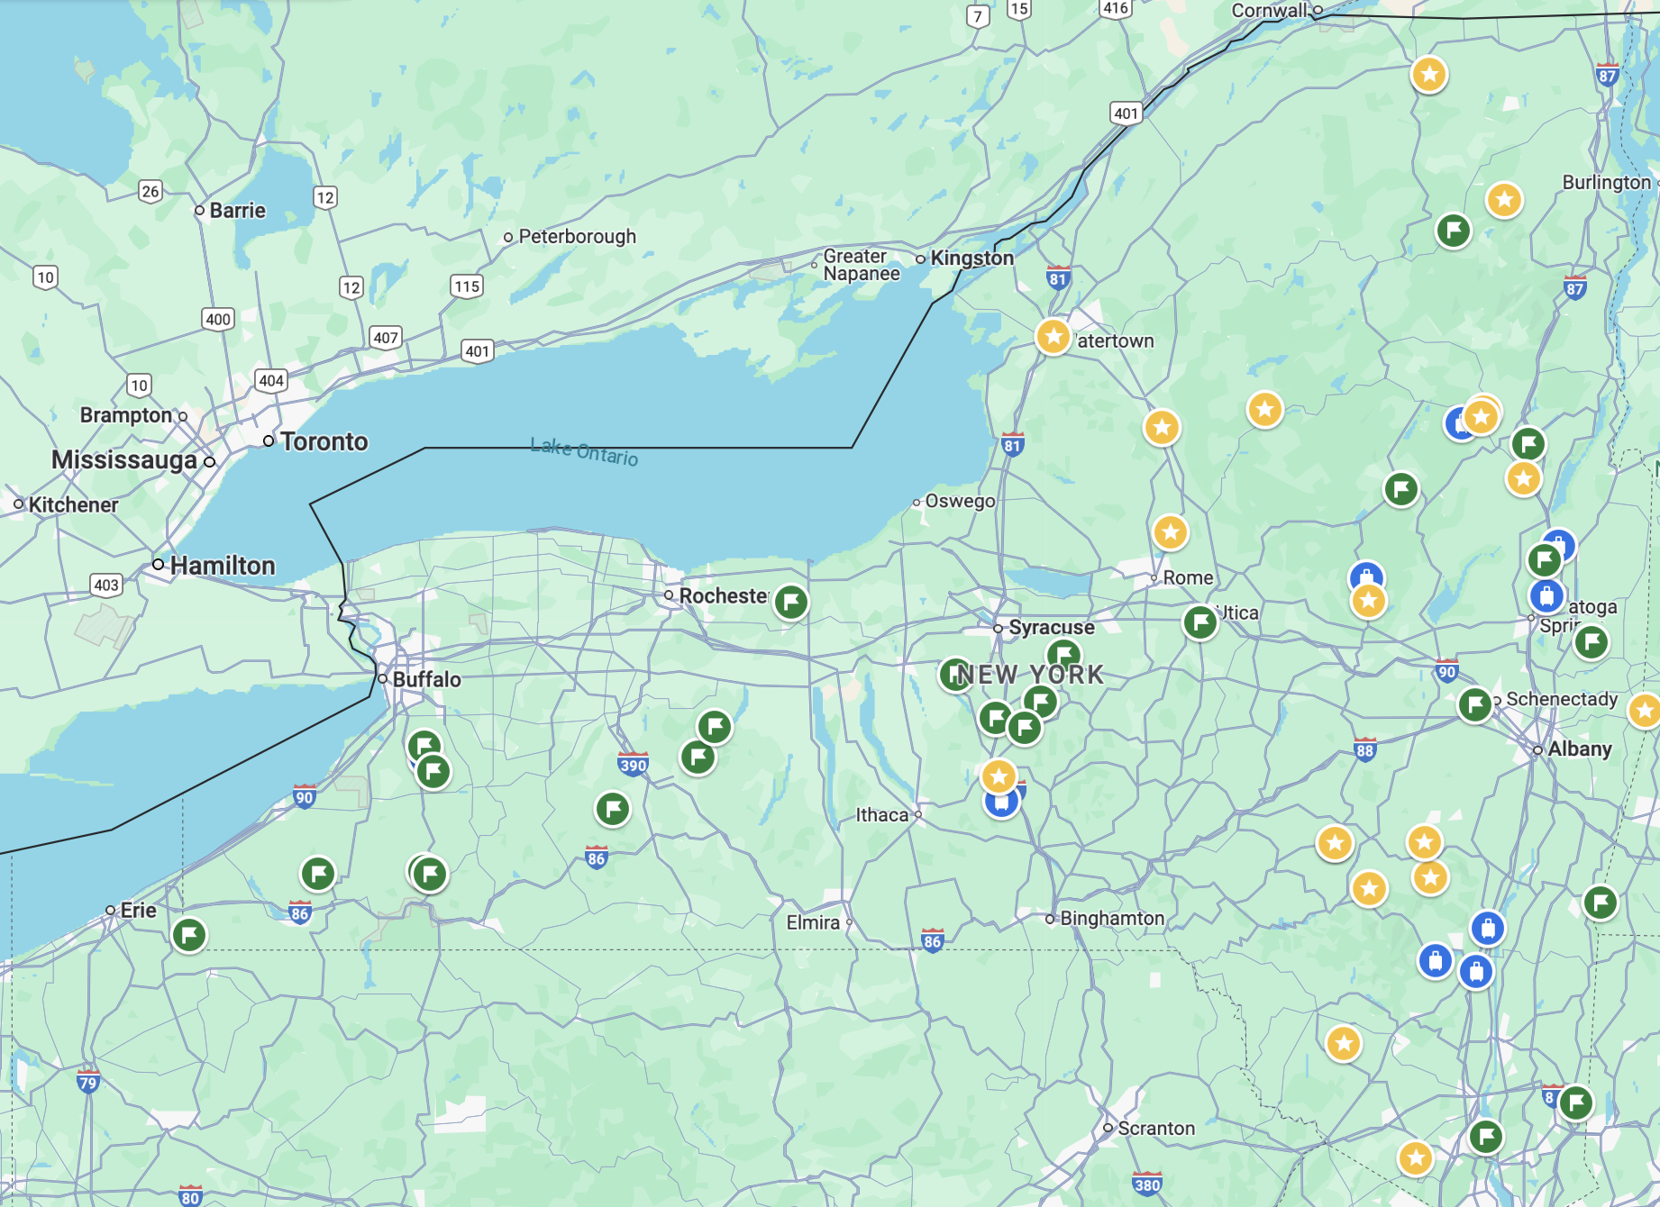Select the green flag marker beside Rochester

pyautogui.click(x=791, y=602)
